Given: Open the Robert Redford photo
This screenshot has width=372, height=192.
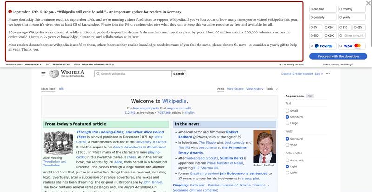Looking at the screenshot, I should pyautogui.click(x=265, y=146).
